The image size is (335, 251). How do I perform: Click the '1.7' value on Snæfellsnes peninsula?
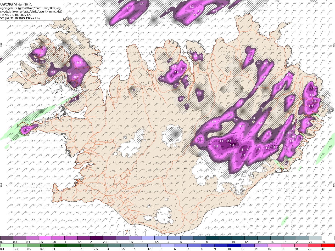(26, 130)
